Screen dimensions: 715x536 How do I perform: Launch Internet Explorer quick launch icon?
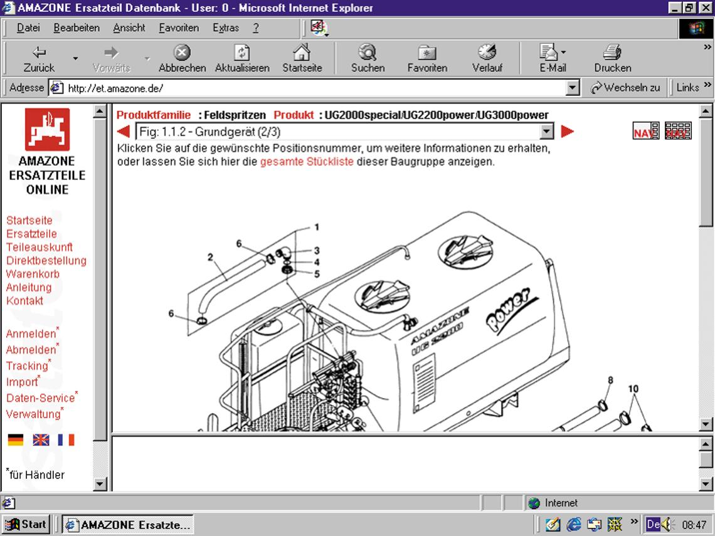point(574,525)
